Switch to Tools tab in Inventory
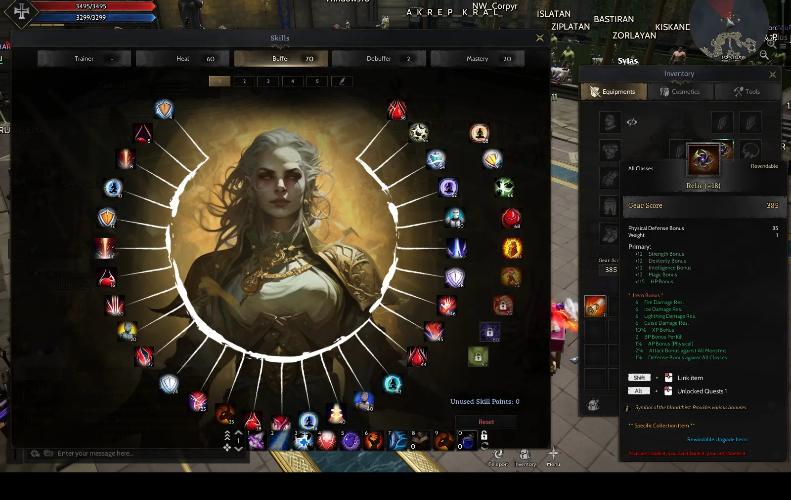 [747, 91]
